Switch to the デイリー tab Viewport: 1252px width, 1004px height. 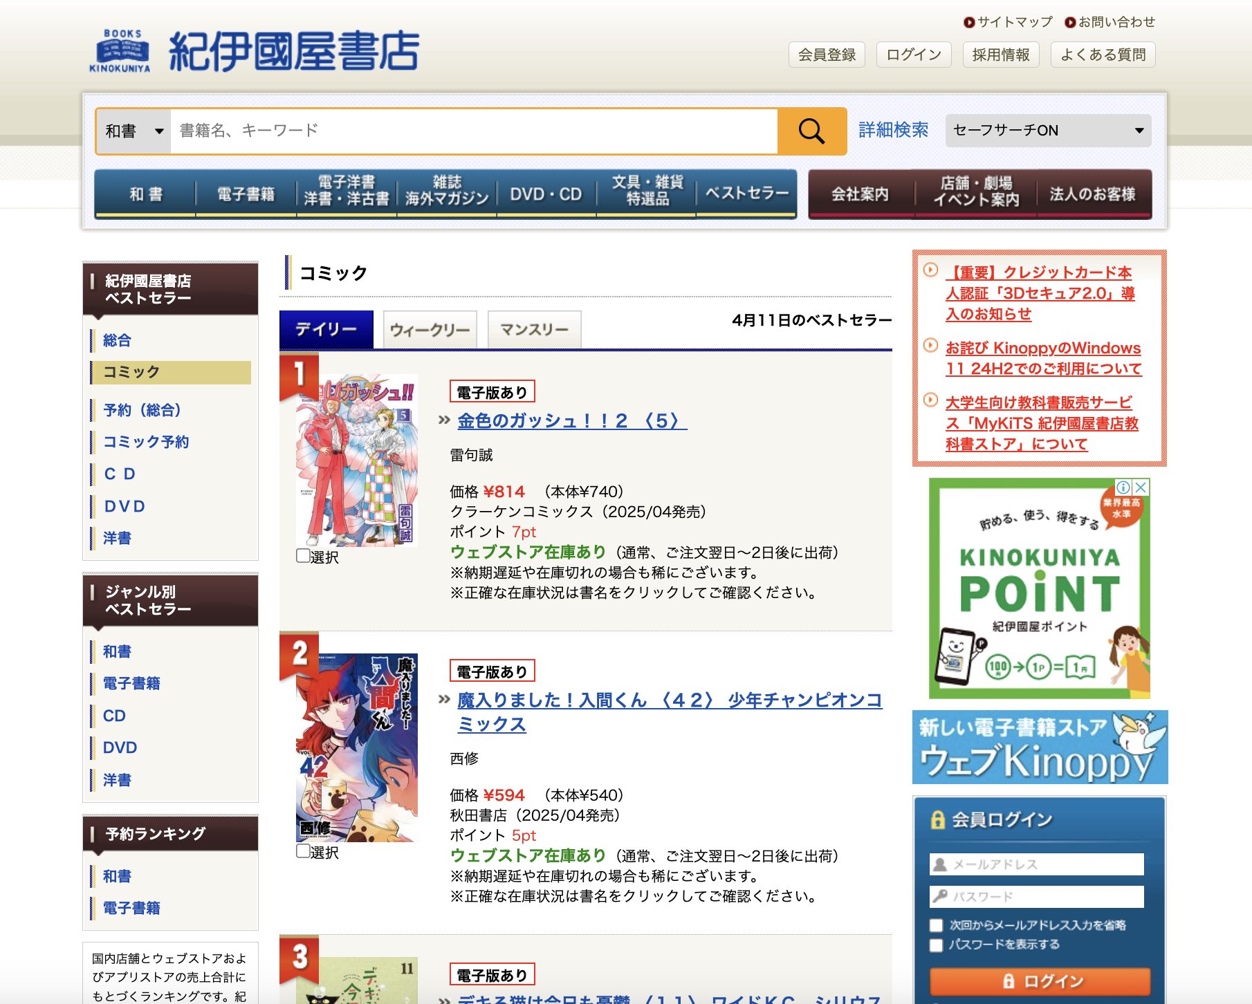(326, 330)
